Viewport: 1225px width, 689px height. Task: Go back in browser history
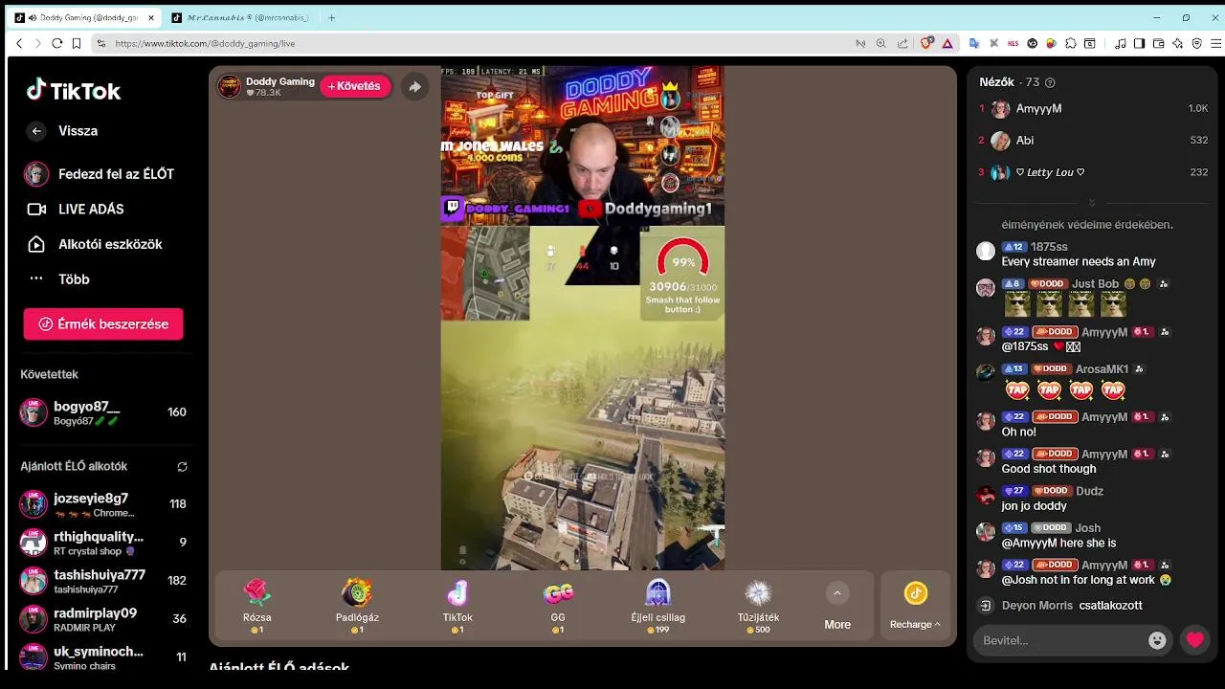point(19,43)
